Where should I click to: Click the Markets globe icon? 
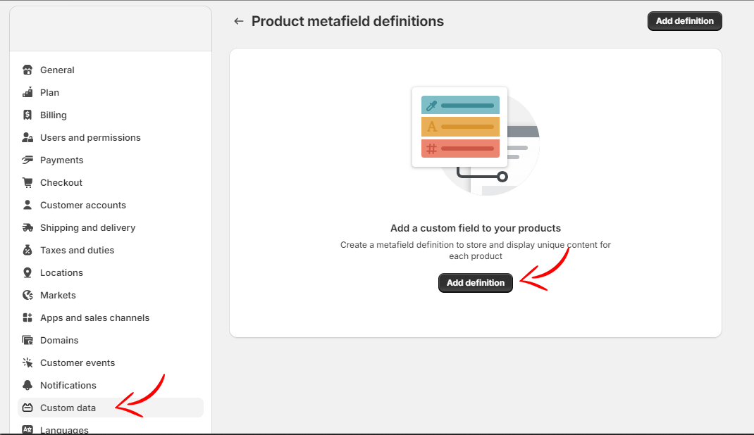pyautogui.click(x=27, y=295)
